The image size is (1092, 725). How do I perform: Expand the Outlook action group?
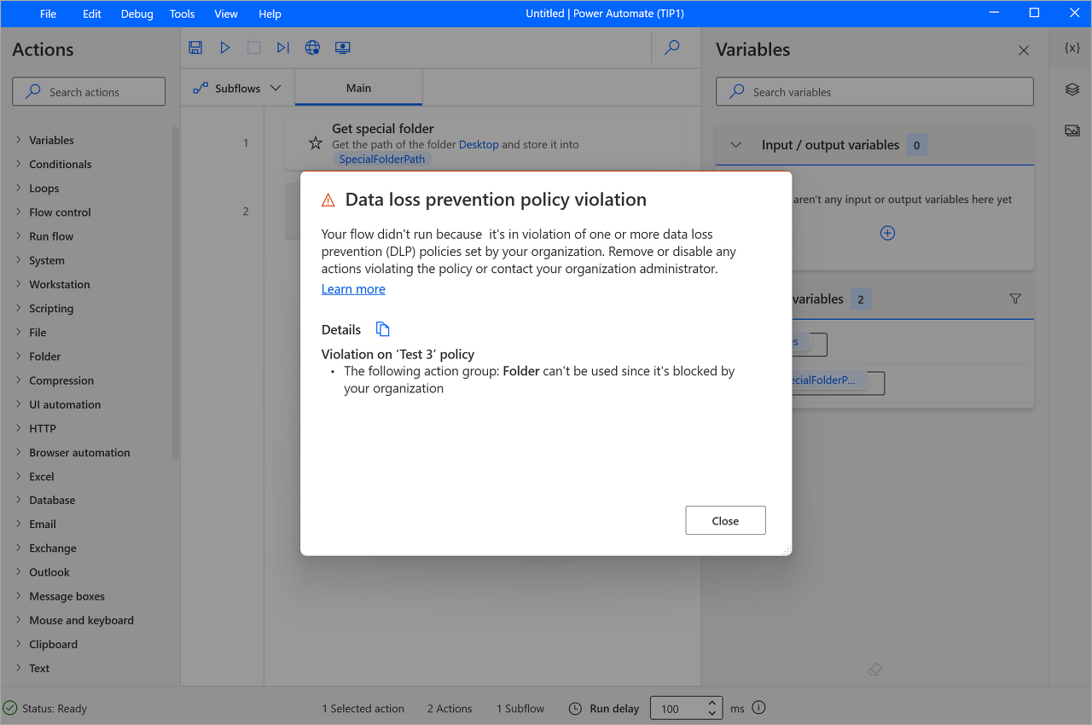[x=19, y=571]
